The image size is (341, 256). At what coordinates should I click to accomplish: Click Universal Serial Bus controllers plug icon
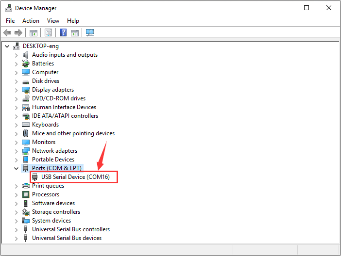pos(25,229)
